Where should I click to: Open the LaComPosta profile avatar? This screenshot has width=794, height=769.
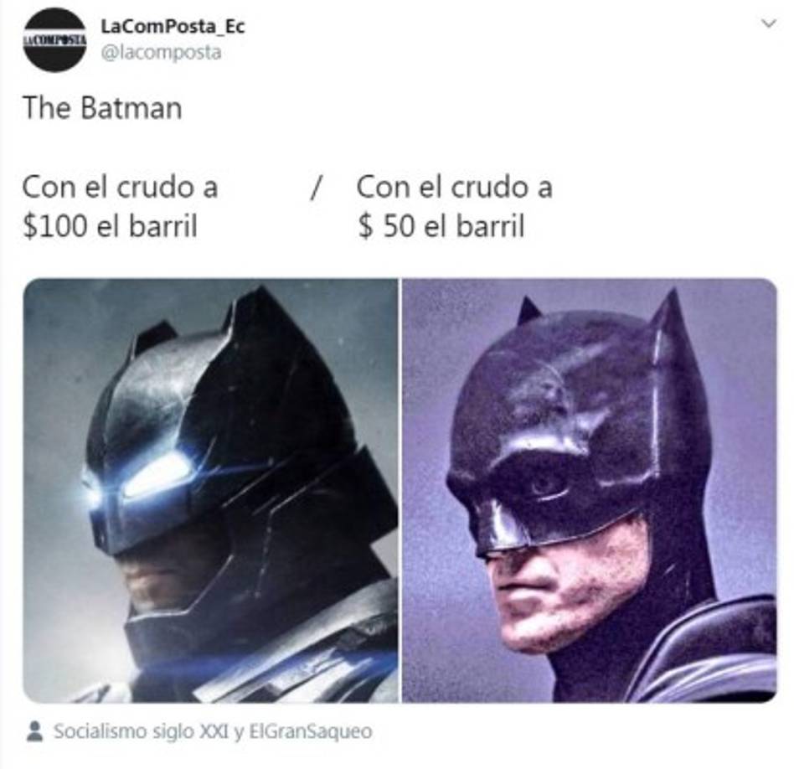[54, 39]
